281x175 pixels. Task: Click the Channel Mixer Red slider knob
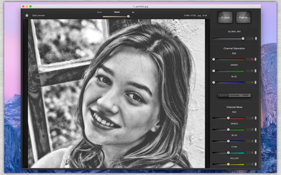228,118
